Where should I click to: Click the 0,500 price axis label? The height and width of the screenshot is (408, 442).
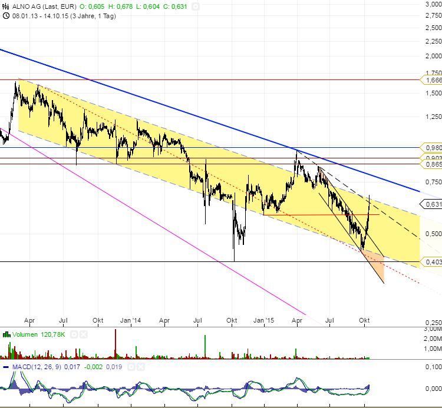tap(433, 234)
